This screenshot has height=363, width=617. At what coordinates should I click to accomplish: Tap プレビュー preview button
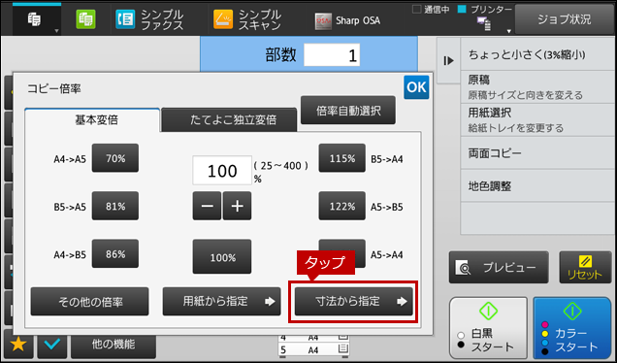pos(499,267)
